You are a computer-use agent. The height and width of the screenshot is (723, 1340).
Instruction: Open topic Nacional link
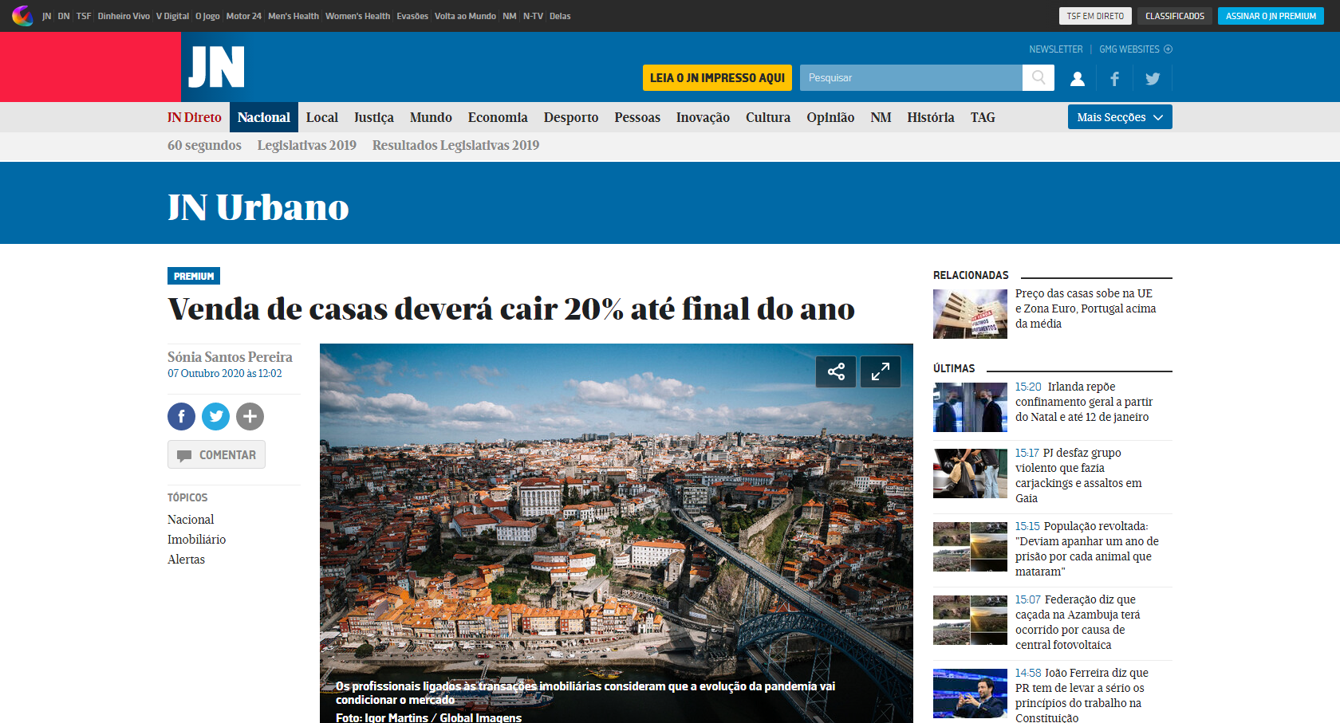click(x=191, y=520)
